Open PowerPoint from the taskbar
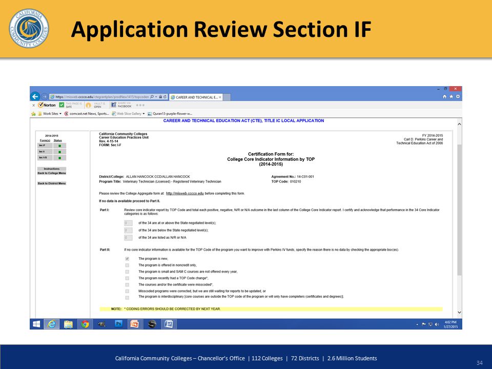This screenshot has width=492, height=369. [x=135, y=324]
